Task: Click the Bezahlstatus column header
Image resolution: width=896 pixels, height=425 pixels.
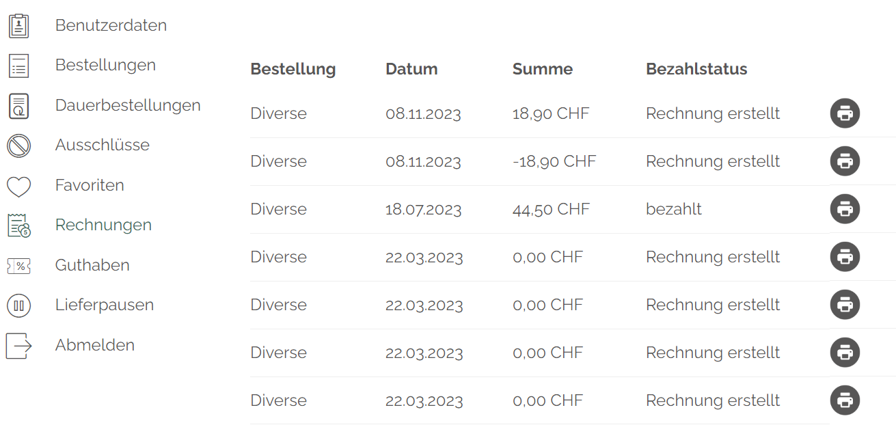Action: point(696,69)
